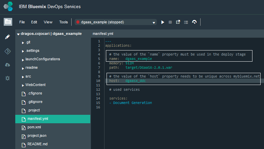
Task: Collapse the dragos.cojocari project root
Action: pos(18,34)
